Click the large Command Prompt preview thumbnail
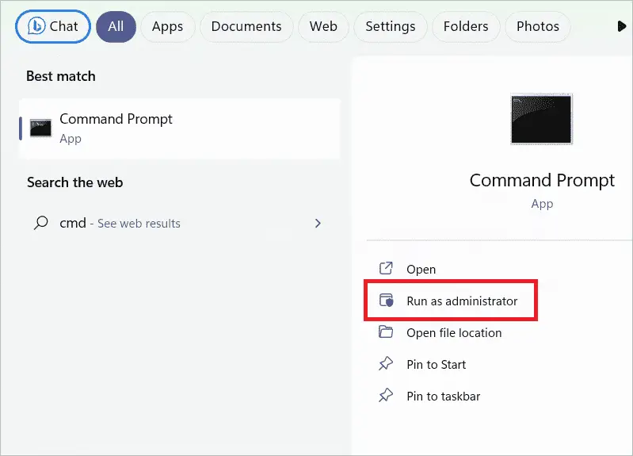Viewport: 633px width, 456px height. [x=541, y=119]
